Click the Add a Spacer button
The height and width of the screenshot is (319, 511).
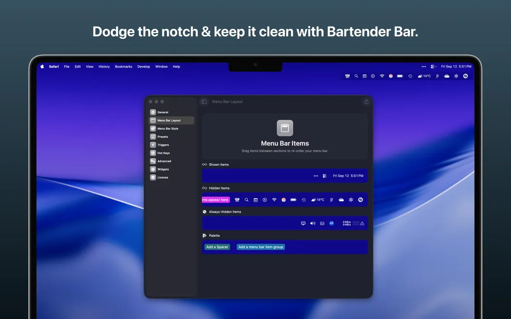(217, 247)
